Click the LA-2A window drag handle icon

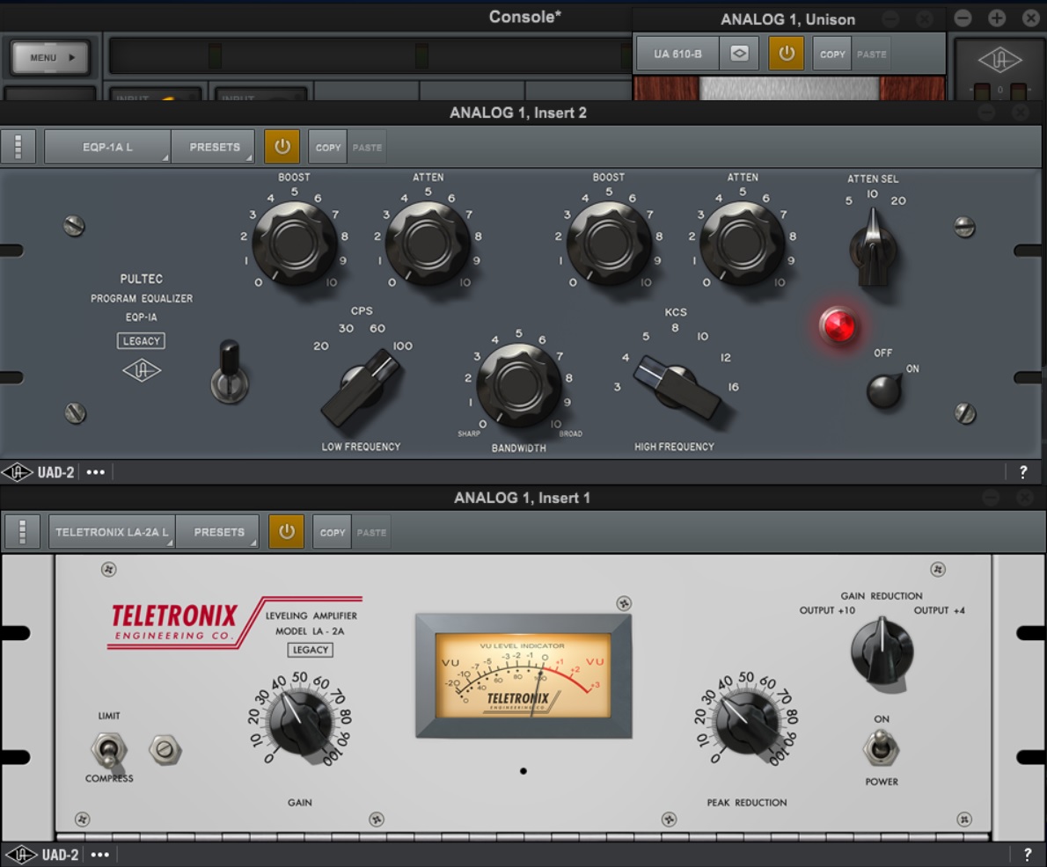click(x=22, y=532)
